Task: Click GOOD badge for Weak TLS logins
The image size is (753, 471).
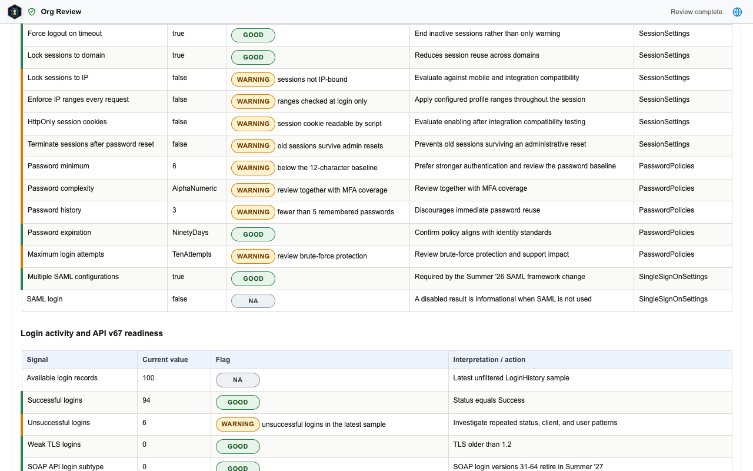Action: 238,446
